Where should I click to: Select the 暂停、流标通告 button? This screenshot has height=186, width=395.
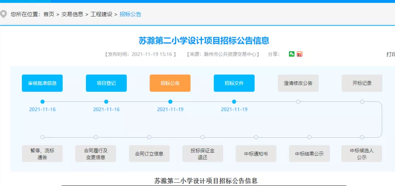point(42,154)
